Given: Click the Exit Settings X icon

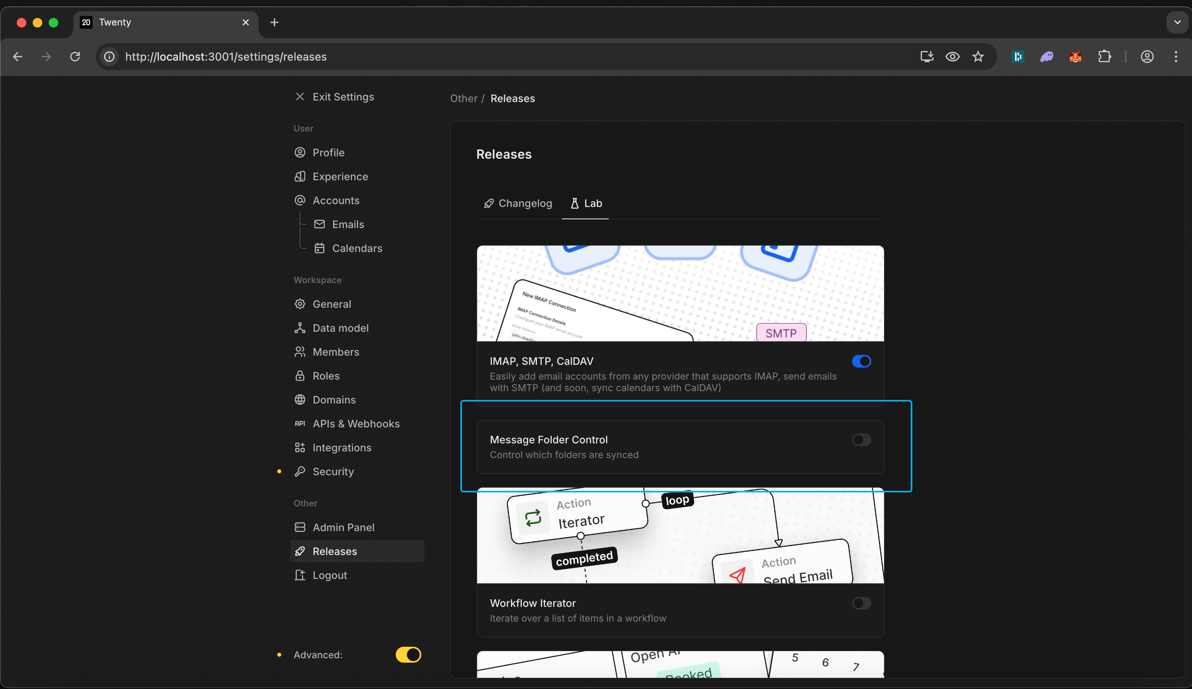Looking at the screenshot, I should (300, 96).
